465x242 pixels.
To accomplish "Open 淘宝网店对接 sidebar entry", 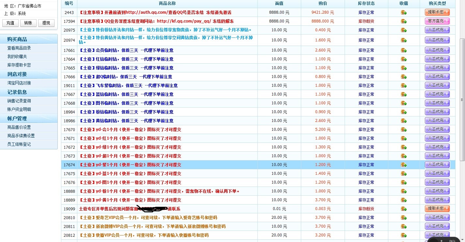I will tap(19, 83).
